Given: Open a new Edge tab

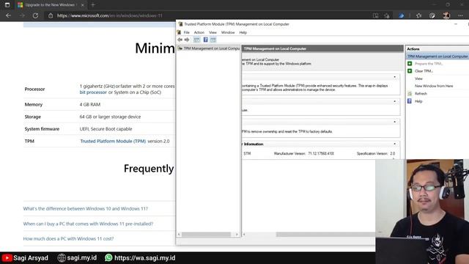Looking at the screenshot, I should click(x=93, y=5).
